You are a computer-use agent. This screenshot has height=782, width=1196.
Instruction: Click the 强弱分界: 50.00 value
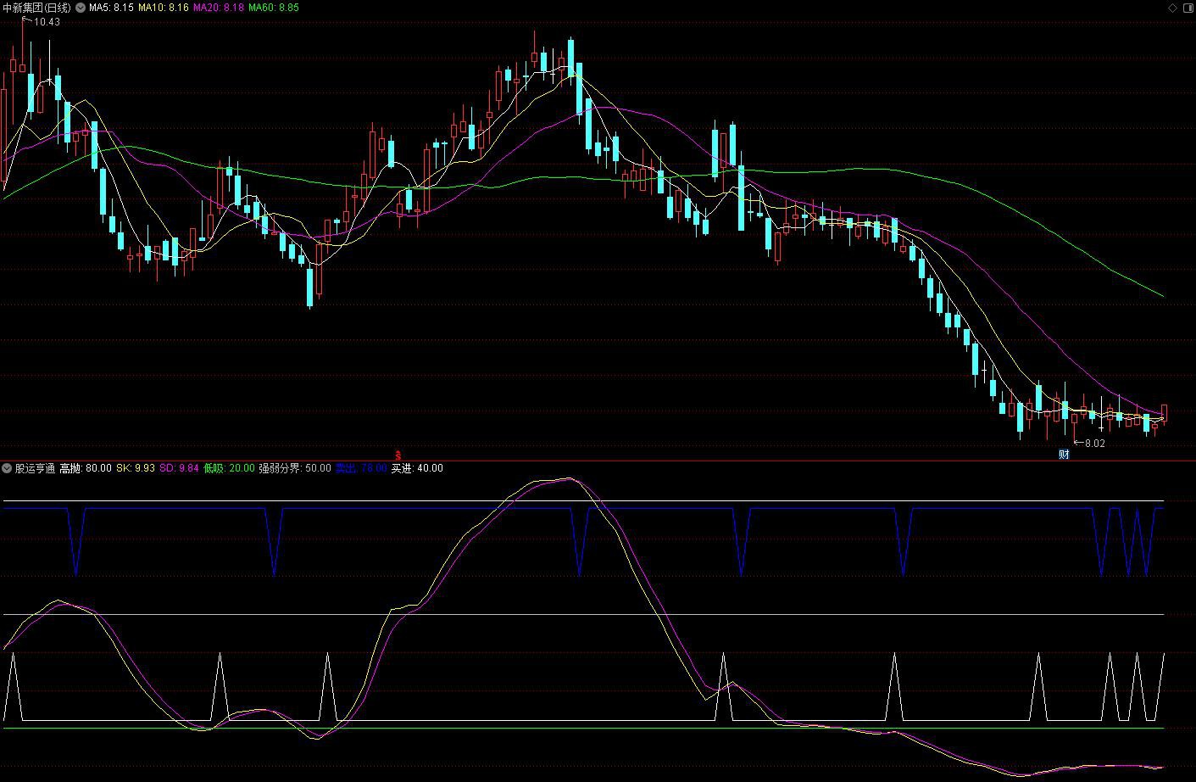coord(295,468)
